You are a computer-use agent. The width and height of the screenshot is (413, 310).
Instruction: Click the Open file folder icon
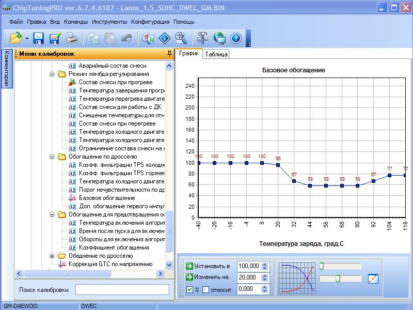pos(16,38)
